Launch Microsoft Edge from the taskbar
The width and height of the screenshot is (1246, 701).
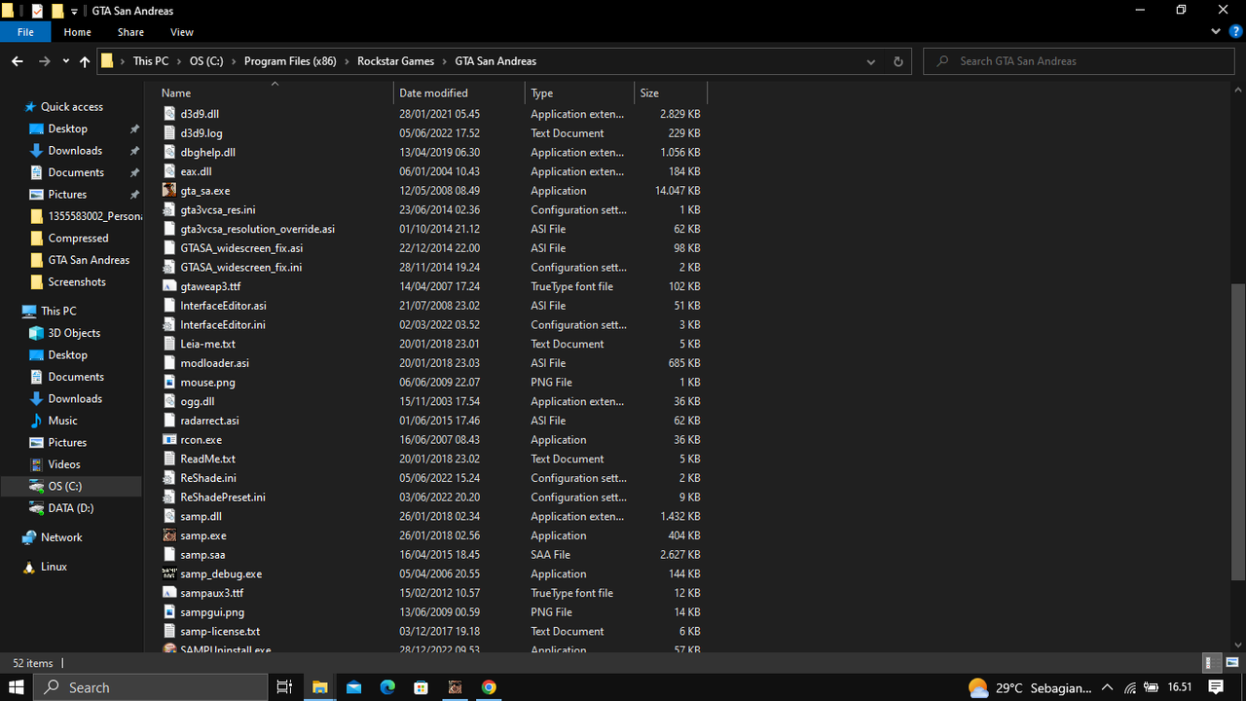pyautogui.click(x=387, y=687)
